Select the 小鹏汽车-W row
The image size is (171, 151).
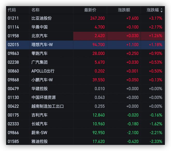(85, 80)
